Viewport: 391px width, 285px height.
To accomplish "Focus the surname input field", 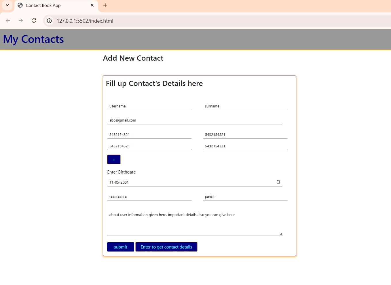I will click(245, 106).
